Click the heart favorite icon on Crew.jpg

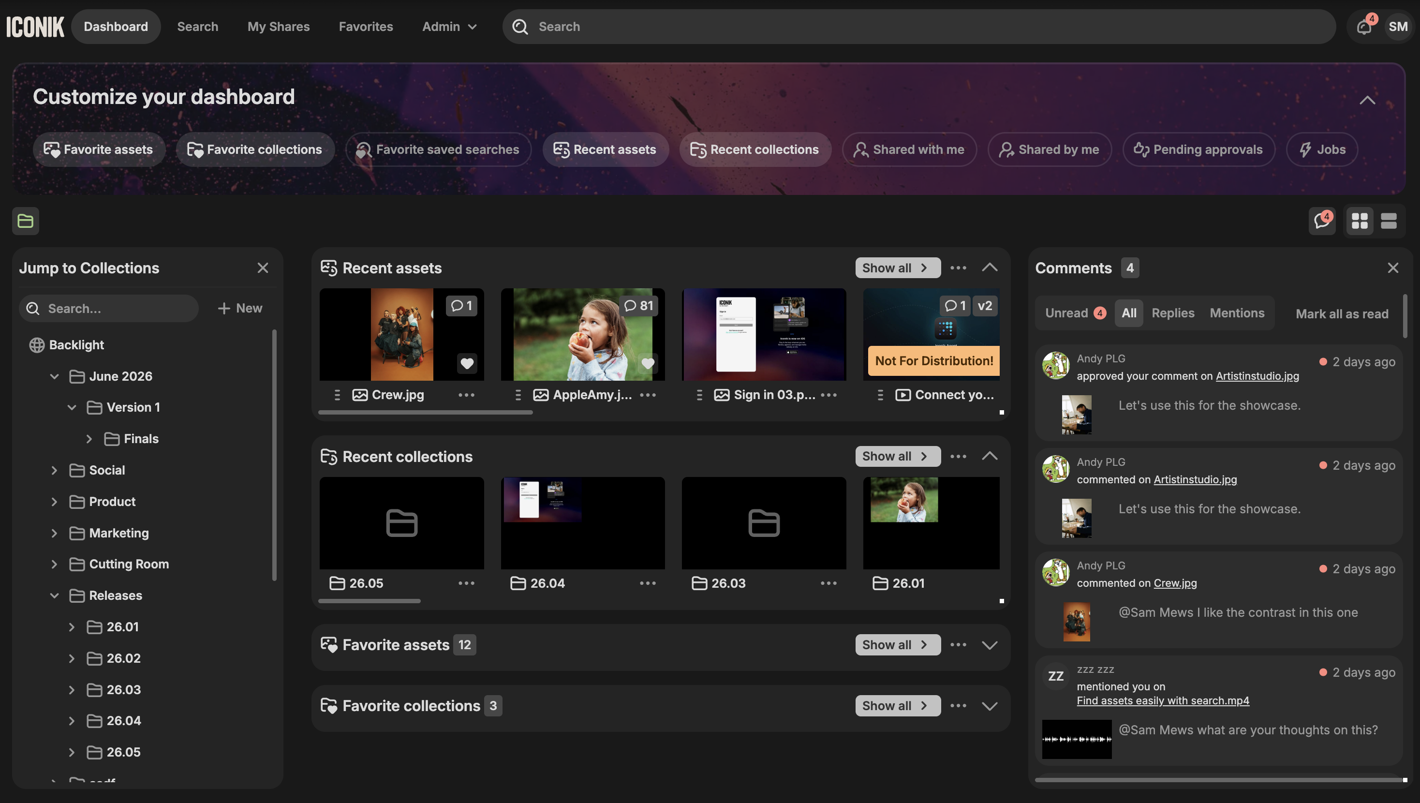[467, 363]
